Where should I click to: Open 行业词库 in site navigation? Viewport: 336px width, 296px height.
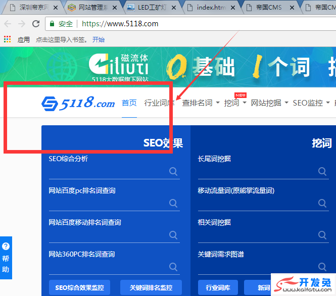pyautogui.click(x=159, y=103)
